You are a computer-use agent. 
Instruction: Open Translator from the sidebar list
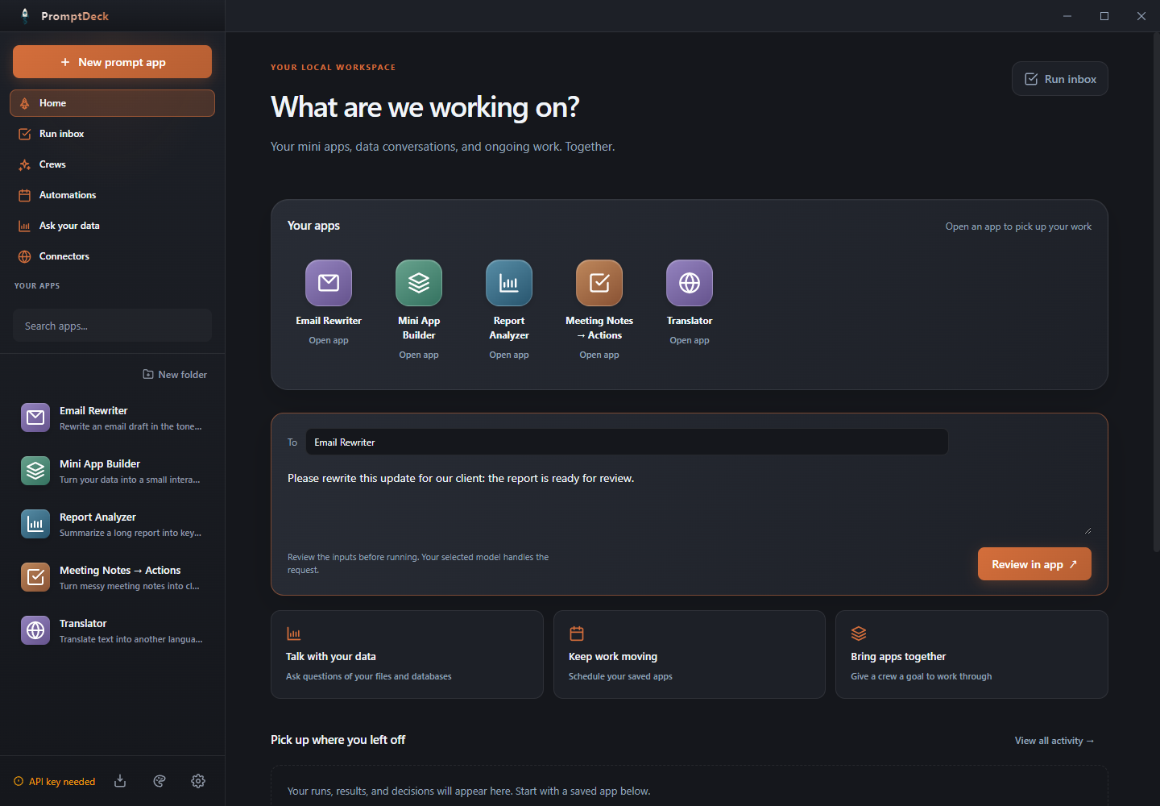point(112,631)
